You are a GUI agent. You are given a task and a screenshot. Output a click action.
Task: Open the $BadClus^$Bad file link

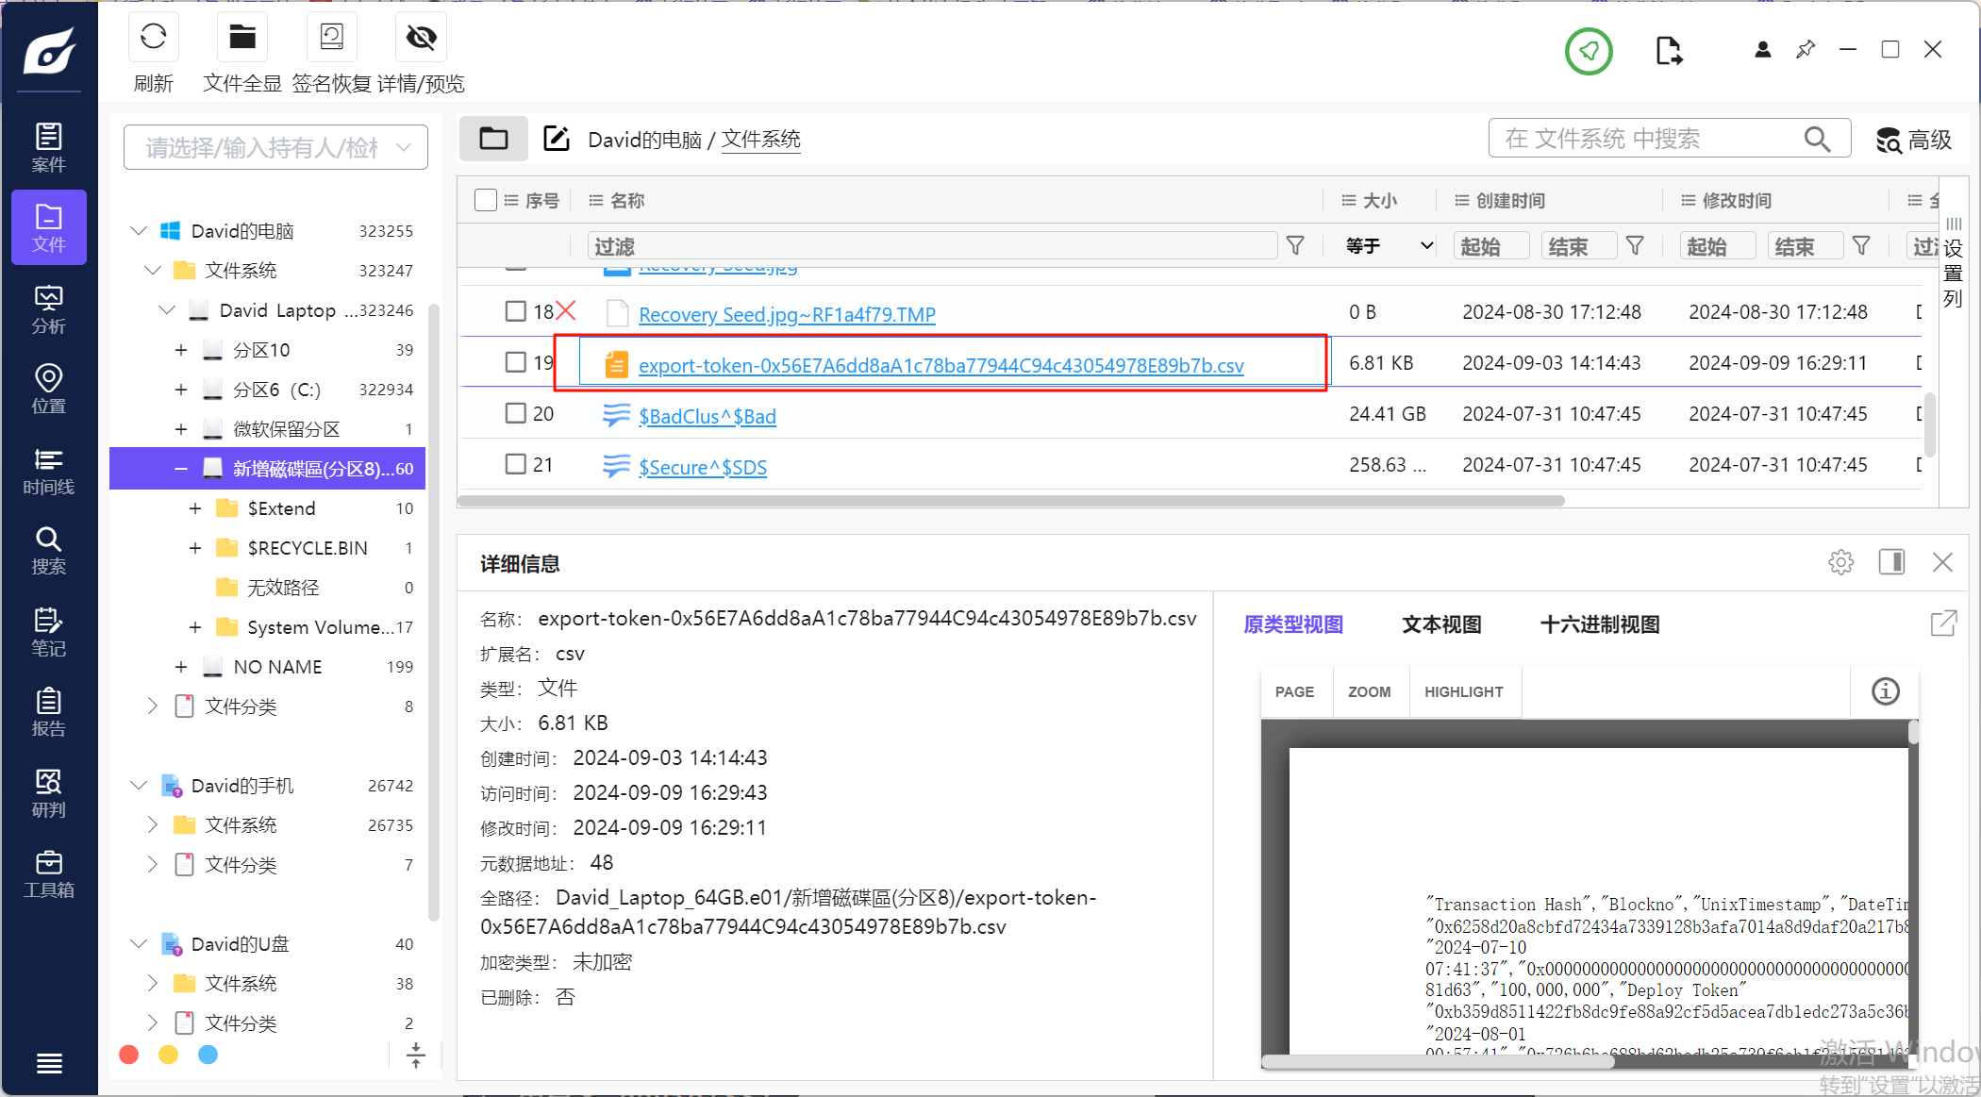(x=707, y=416)
